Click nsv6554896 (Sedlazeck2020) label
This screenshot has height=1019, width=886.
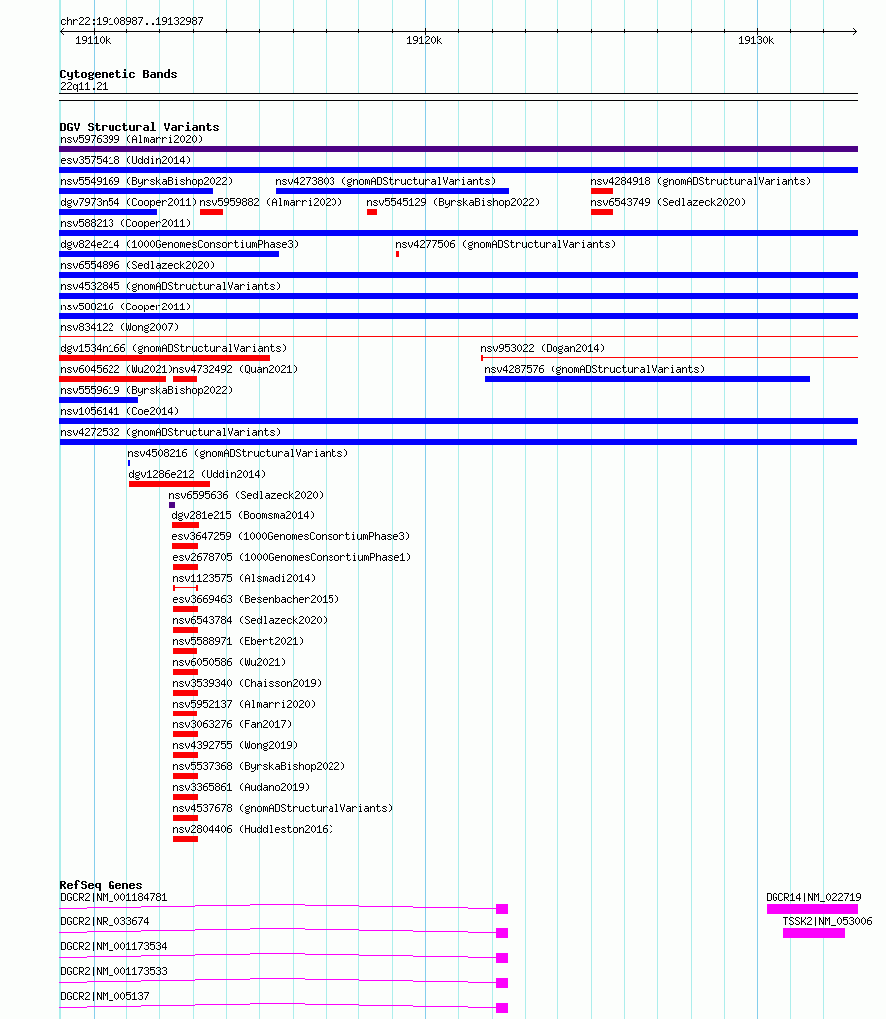(137, 265)
